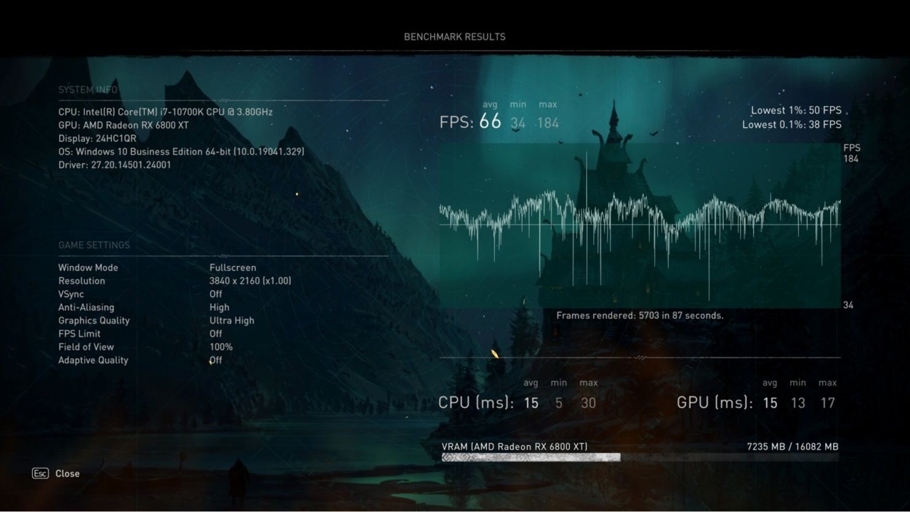The width and height of the screenshot is (910, 512).
Task: Click the FPS graph over time
Action: coord(640,226)
